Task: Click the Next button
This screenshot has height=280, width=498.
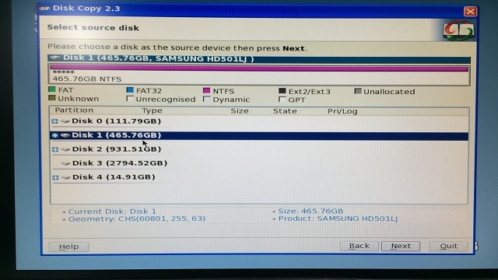Action: (x=401, y=246)
